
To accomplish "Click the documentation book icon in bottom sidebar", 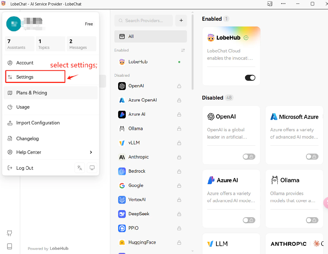I will pos(9,246).
